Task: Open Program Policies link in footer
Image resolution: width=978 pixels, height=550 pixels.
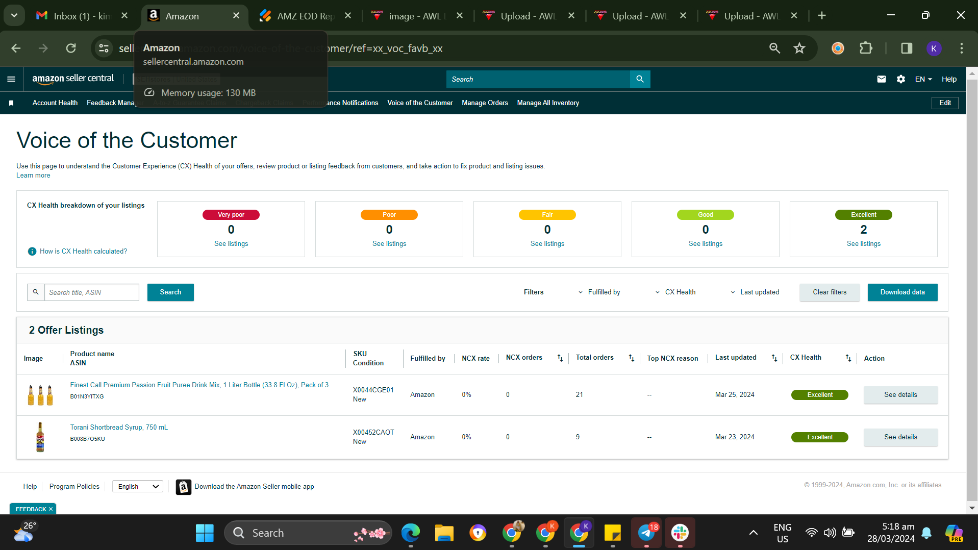Action: tap(74, 487)
